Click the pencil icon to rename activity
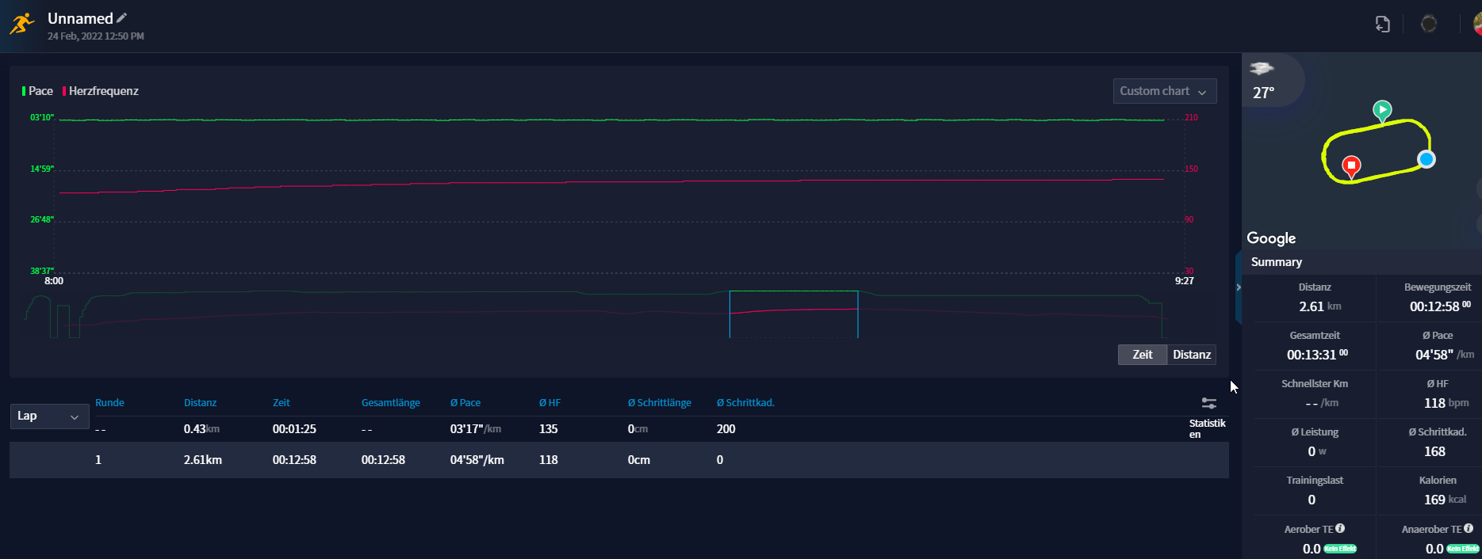 point(121,18)
